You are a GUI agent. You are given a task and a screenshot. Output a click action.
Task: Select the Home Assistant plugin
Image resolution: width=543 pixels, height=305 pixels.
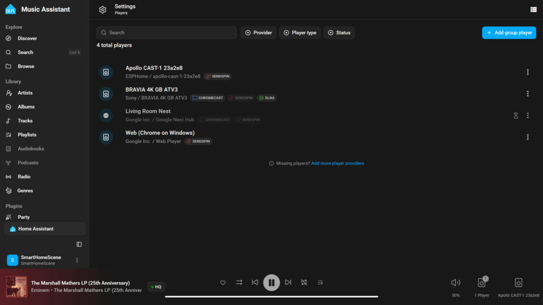(45, 229)
